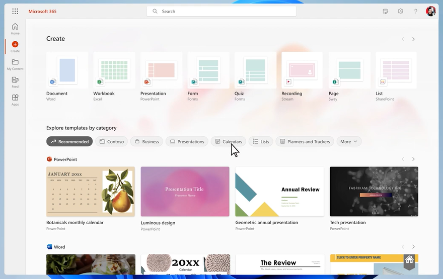
Task: Open the property name flyer template
Action: 374,264
